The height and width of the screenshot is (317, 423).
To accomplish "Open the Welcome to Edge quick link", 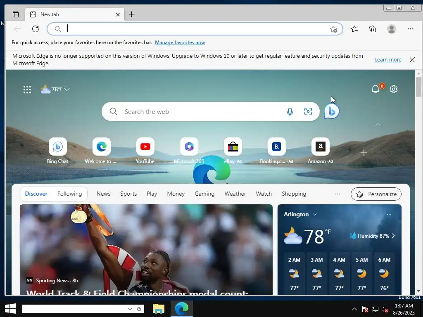I will click(x=102, y=151).
